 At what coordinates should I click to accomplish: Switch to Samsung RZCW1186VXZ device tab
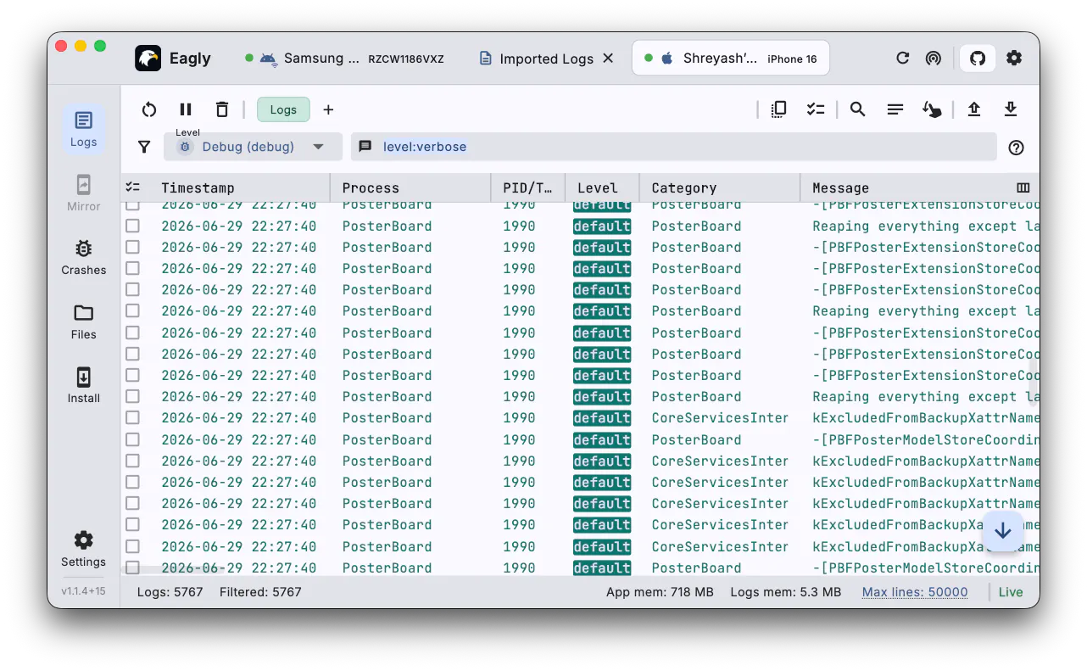point(345,59)
